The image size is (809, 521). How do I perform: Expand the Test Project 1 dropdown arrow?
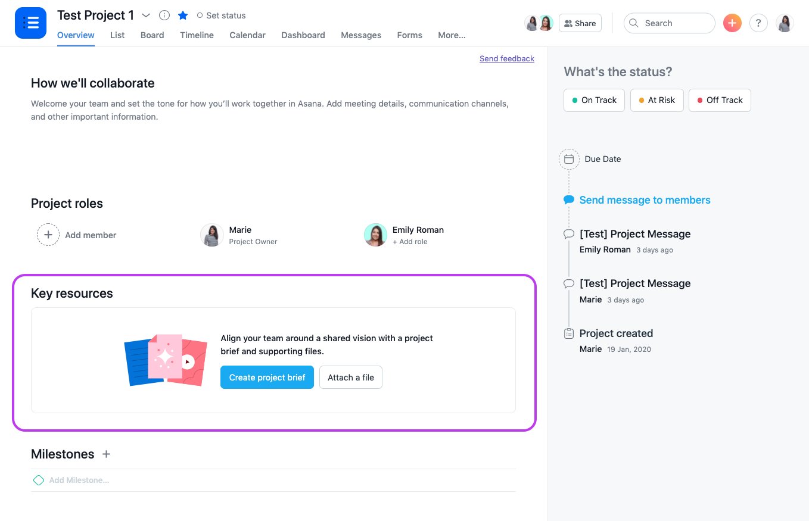point(146,15)
